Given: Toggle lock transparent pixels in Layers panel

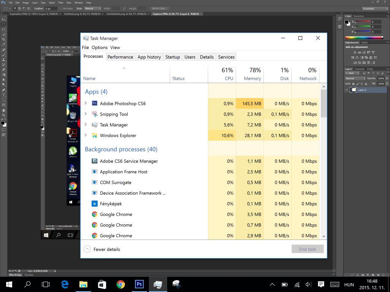Looking at the screenshot, I should pyautogui.click(x=353, y=84).
